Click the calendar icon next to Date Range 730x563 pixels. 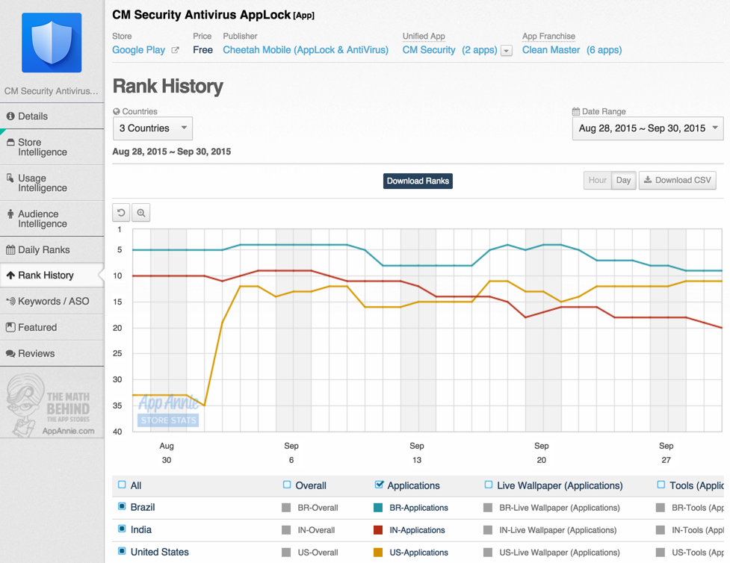576,111
